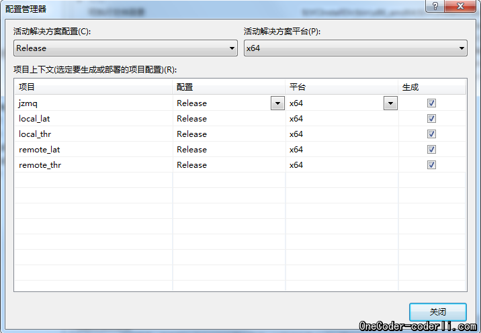Open the 活动解决方案平台 x64 dropdown

pos(355,48)
